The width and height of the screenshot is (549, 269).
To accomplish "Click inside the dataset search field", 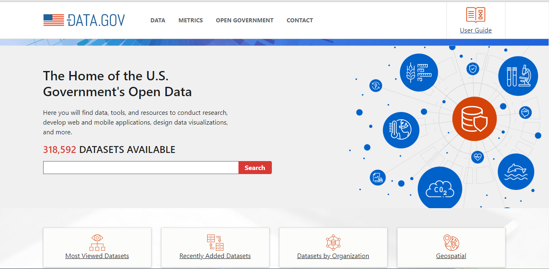I will coord(140,167).
